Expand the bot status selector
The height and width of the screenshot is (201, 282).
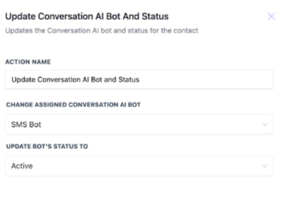(139, 166)
